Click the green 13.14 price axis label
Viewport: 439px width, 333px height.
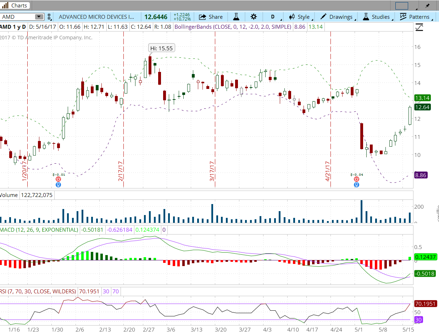tap(423, 98)
